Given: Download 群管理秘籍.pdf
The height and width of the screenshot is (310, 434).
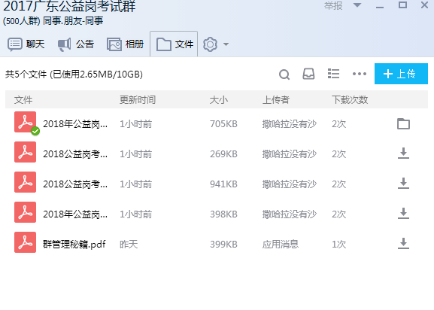Looking at the screenshot, I should 403,244.
